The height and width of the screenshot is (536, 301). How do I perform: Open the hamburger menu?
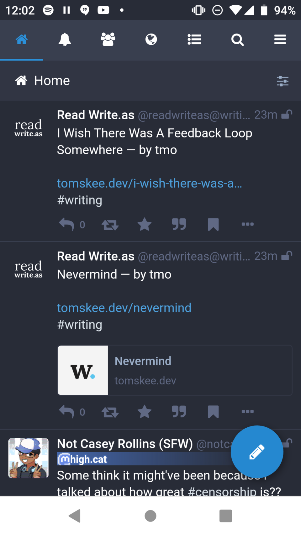(280, 40)
